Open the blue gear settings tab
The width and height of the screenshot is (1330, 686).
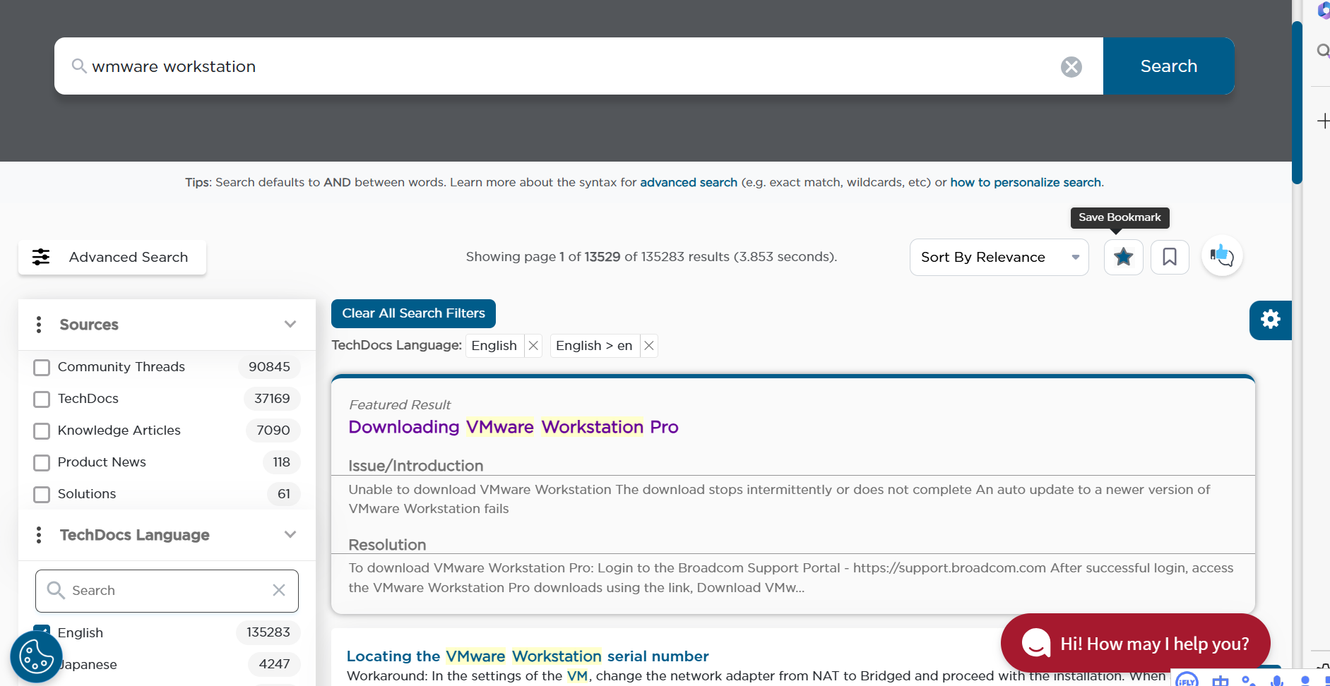coord(1270,320)
